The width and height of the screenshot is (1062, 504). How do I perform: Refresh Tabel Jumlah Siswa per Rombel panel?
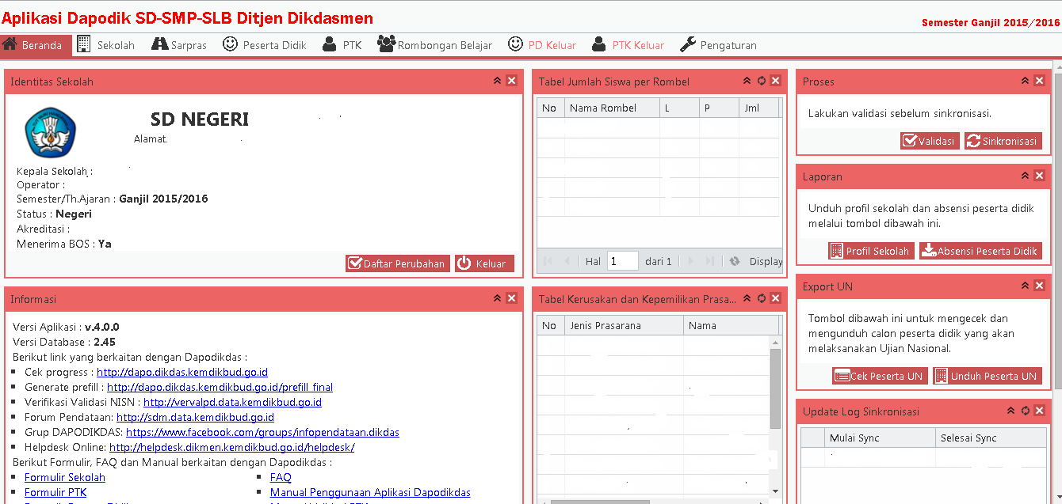coord(761,81)
